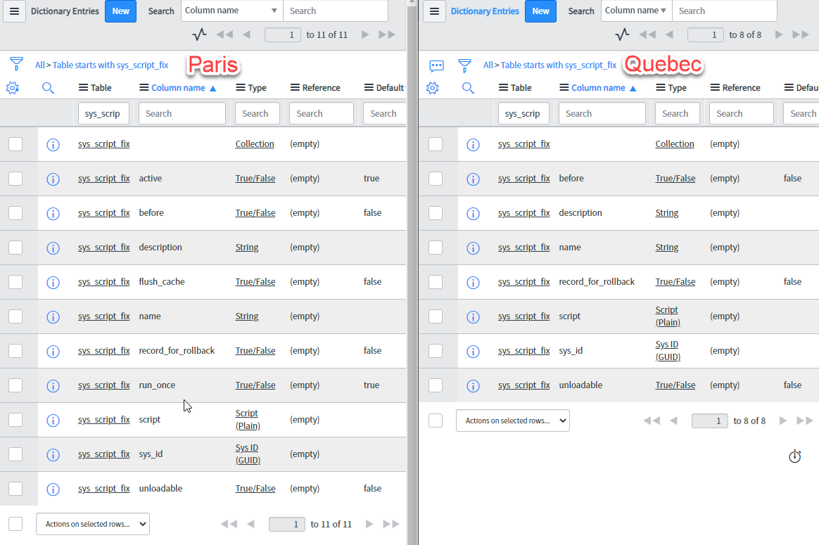Click New button in Quebec panel

(540, 11)
